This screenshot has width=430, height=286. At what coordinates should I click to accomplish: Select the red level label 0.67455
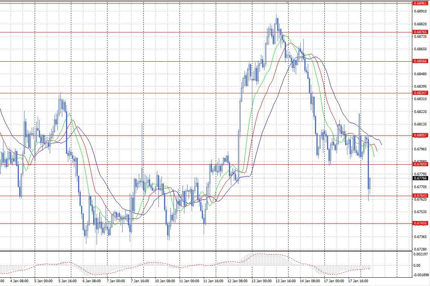pos(420,223)
